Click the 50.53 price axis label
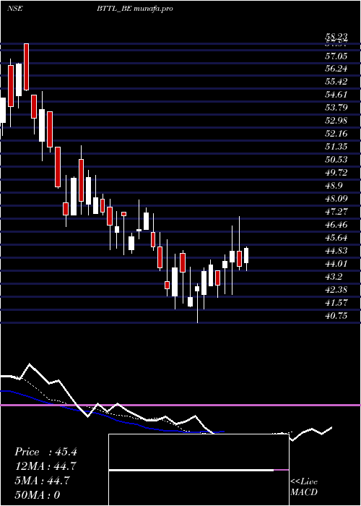This screenshot has width=361, height=506. pos(336,160)
